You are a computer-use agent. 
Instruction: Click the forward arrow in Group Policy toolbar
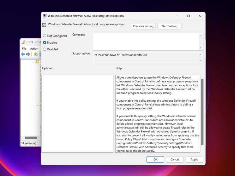coord(28,54)
